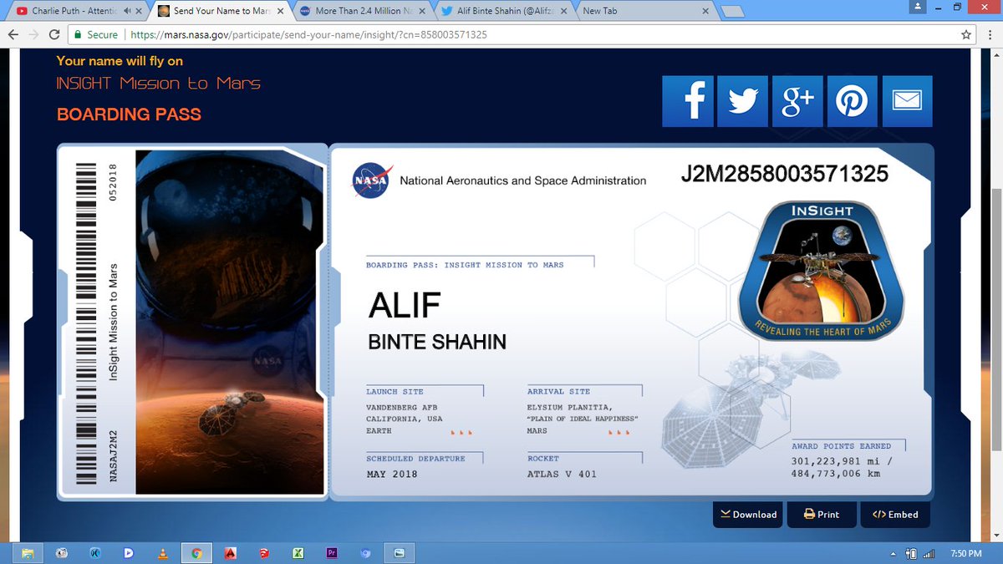
Task: Share boarding pass on Google Plus
Action: click(x=797, y=102)
